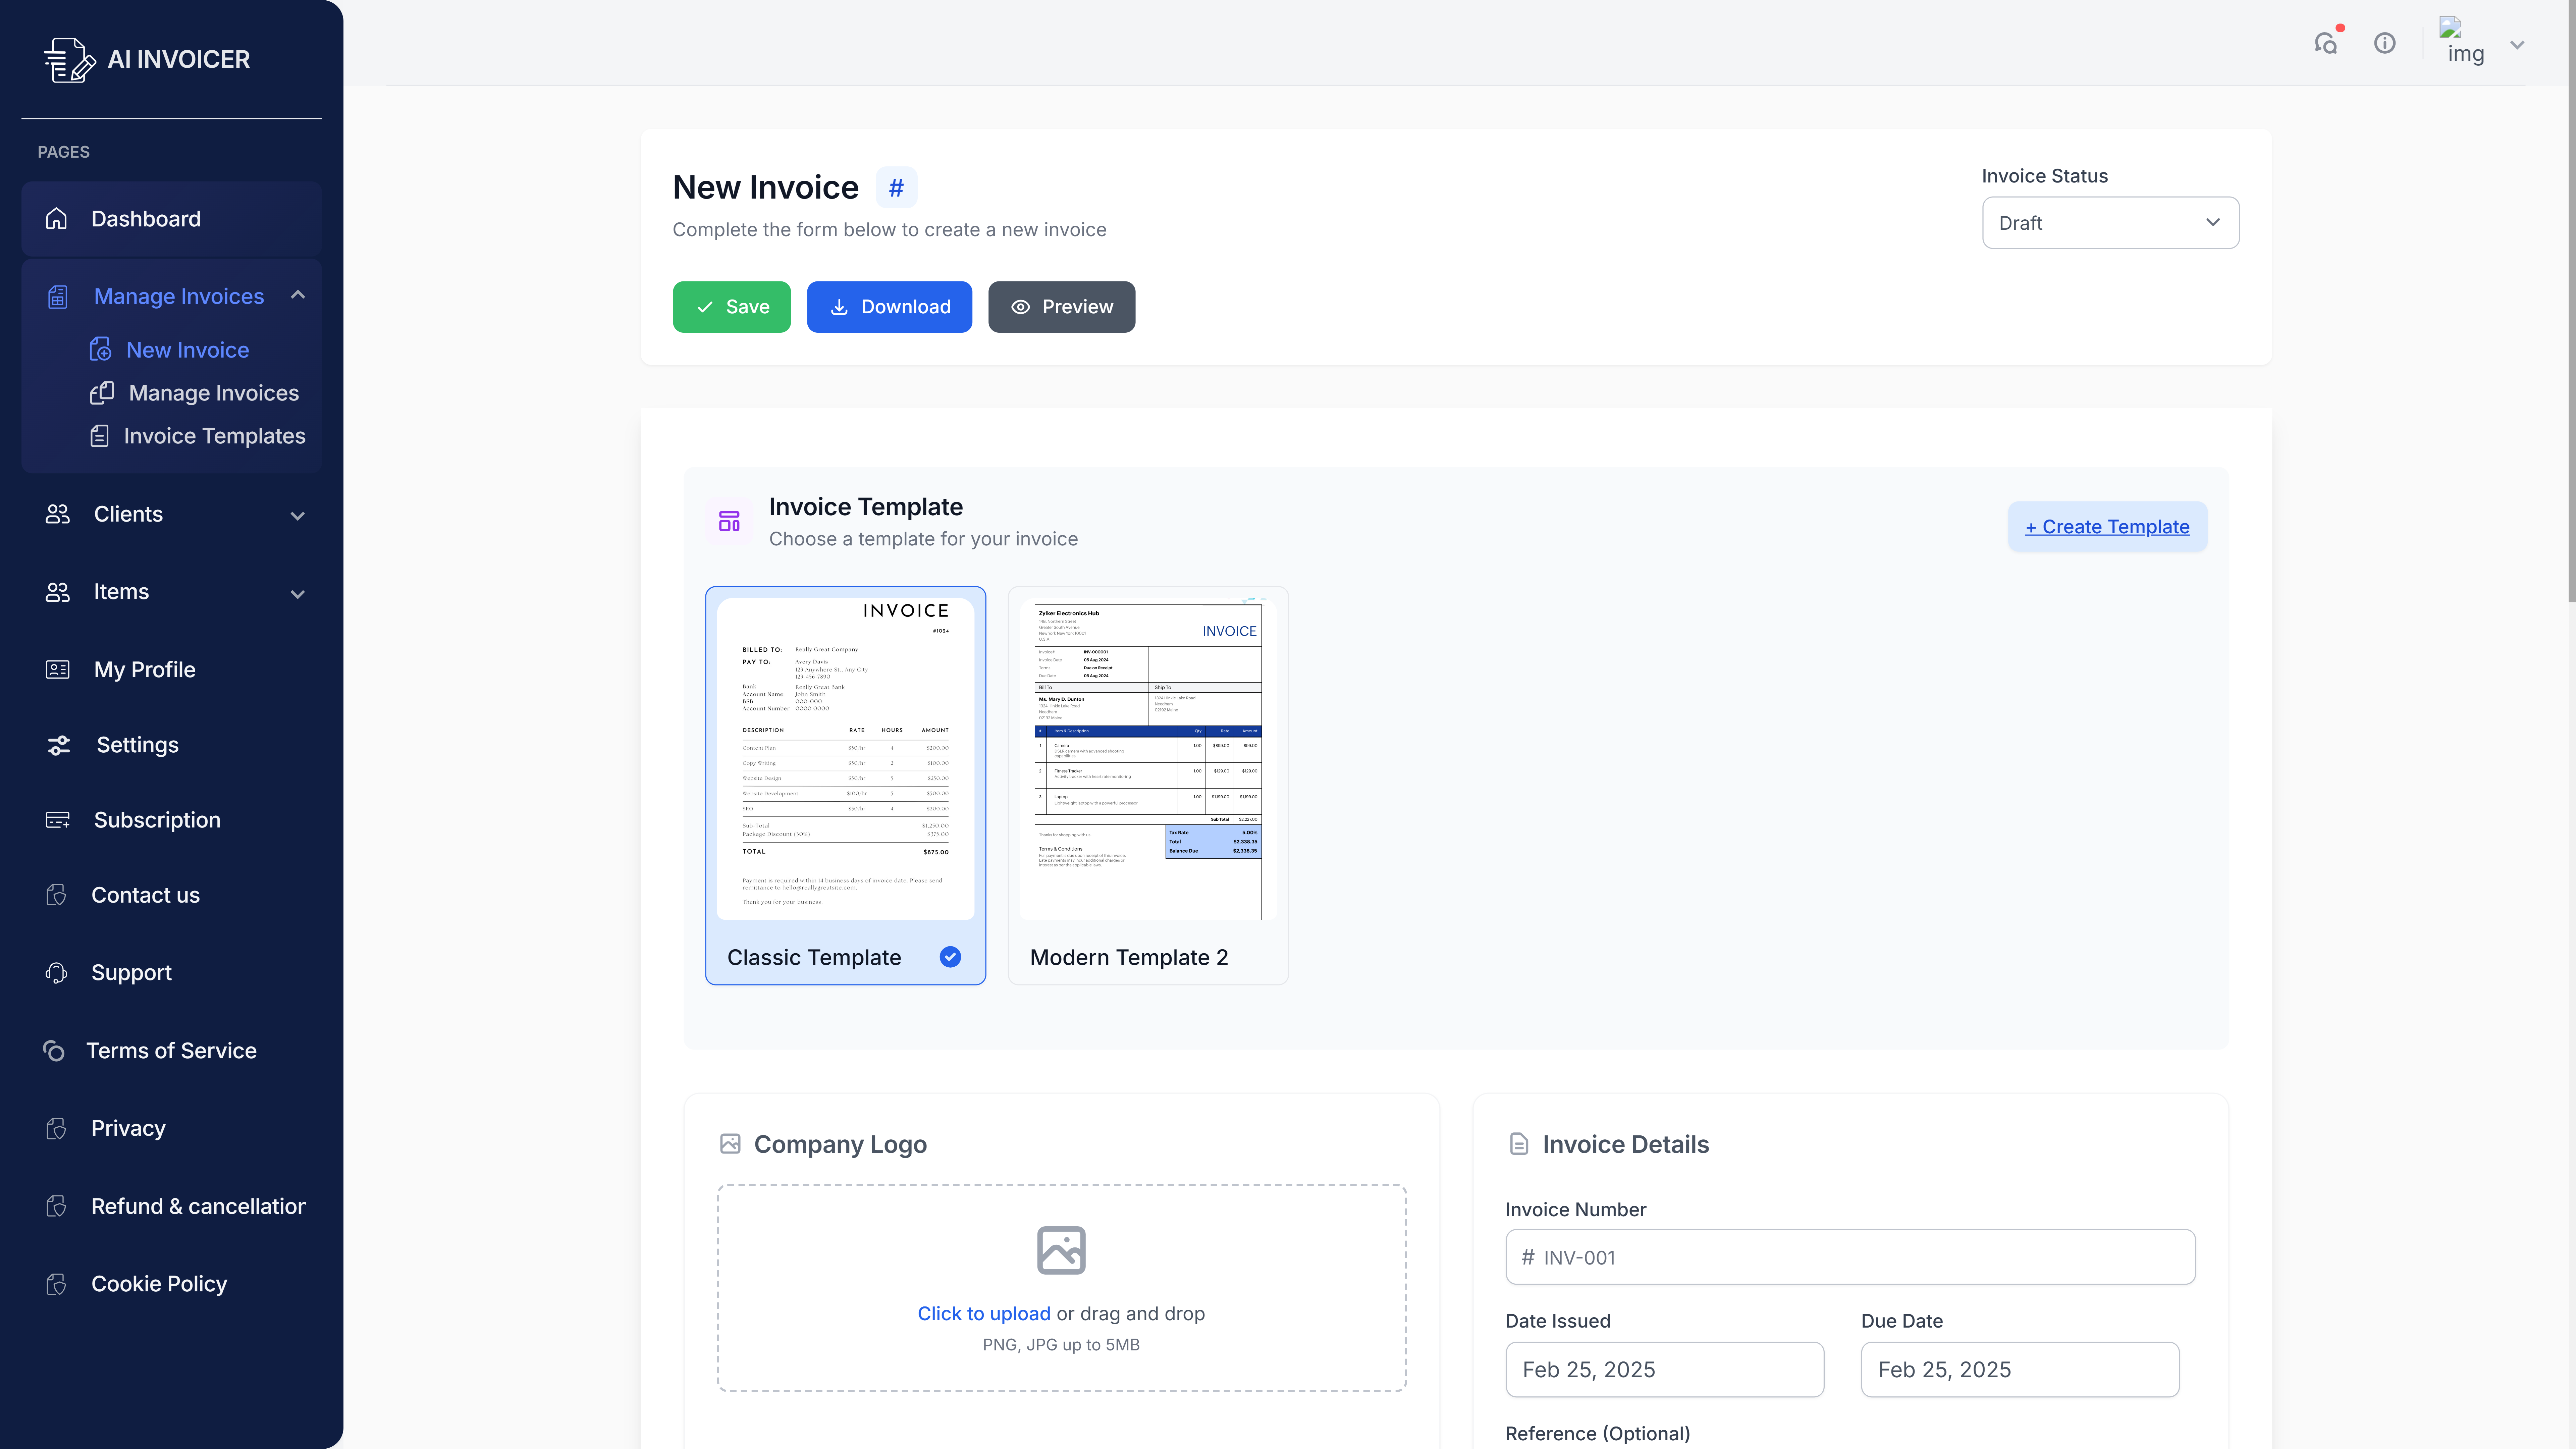Click the Invoice Number input field
The width and height of the screenshot is (2576, 1449).
click(x=1850, y=1257)
